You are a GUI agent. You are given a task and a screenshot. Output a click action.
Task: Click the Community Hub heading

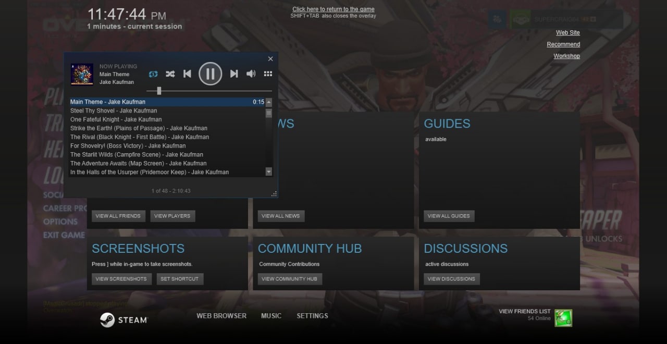click(x=310, y=249)
